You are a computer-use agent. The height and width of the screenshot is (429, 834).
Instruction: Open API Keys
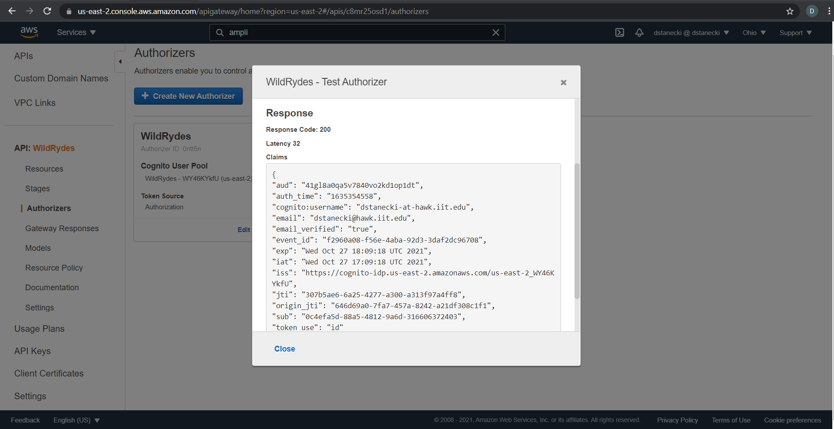32,351
